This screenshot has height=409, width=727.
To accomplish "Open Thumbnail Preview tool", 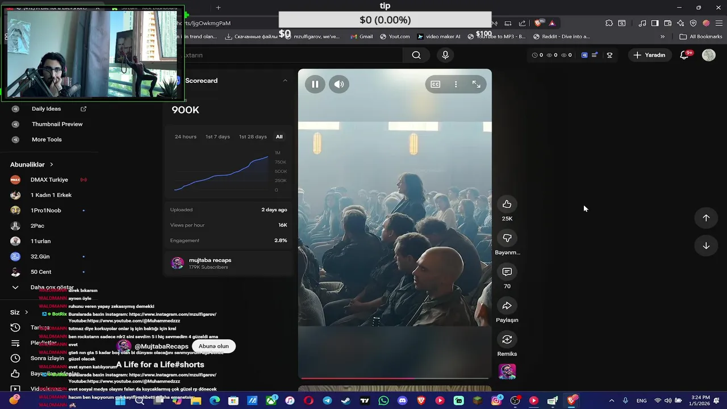I will click(x=57, y=124).
